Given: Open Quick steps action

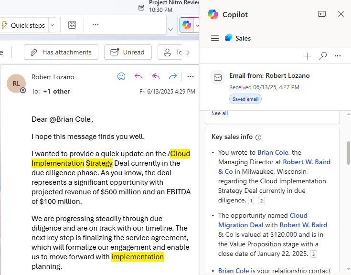Looking at the screenshot, I should [x=23, y=25].
